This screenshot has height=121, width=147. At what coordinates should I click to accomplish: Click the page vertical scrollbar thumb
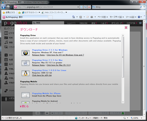coord(144,66)
